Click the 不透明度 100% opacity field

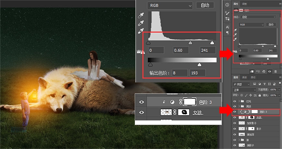point(273,90)
